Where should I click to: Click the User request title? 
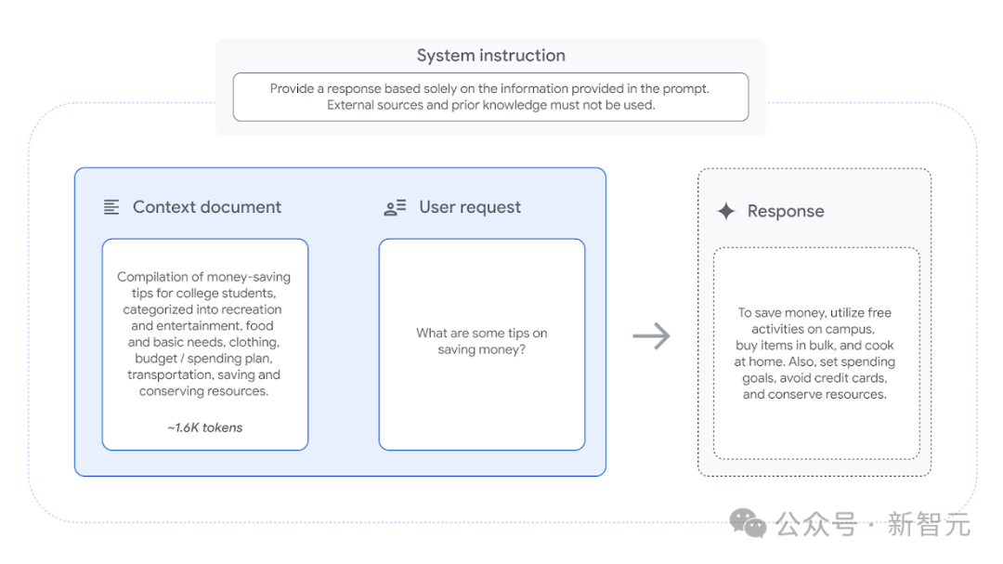click(470, 207)
